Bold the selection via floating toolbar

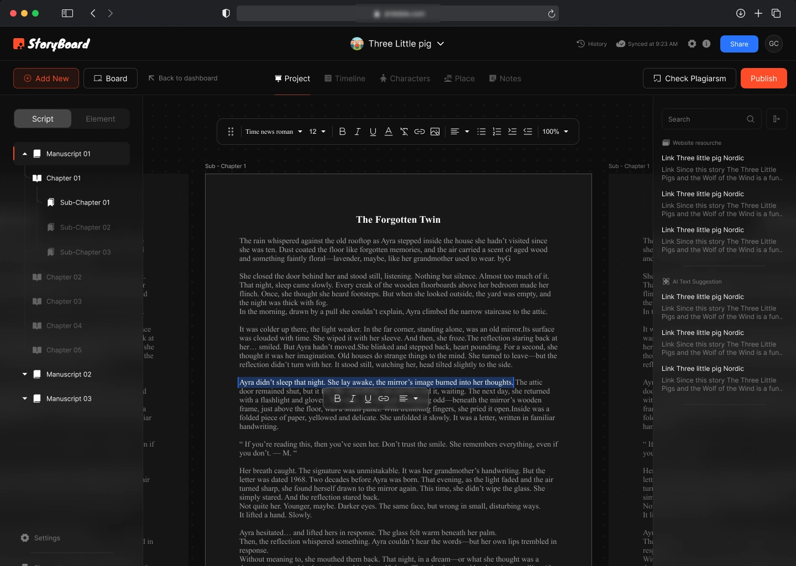(337, 399)
